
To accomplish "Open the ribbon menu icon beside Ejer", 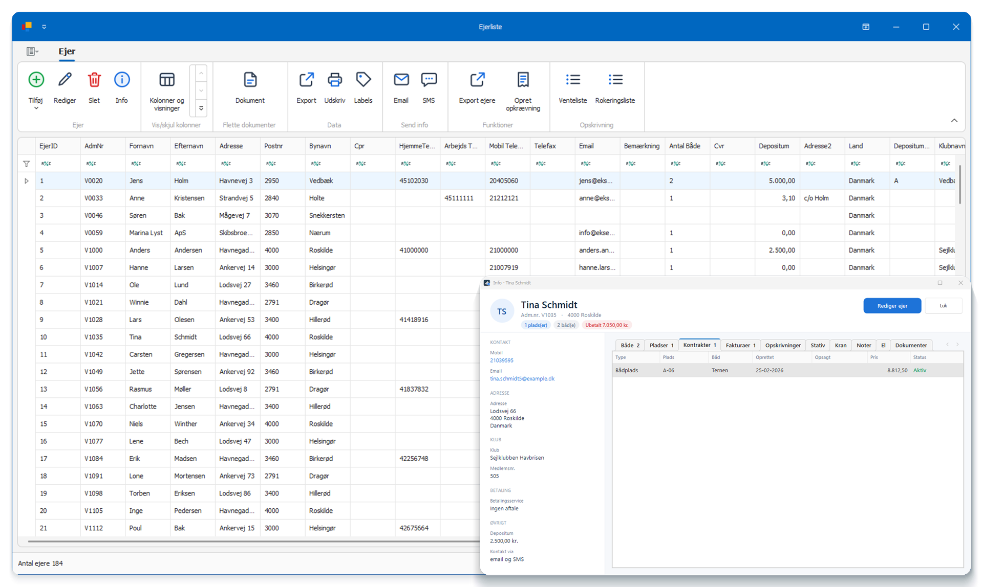I will click(x=32, y=51).
